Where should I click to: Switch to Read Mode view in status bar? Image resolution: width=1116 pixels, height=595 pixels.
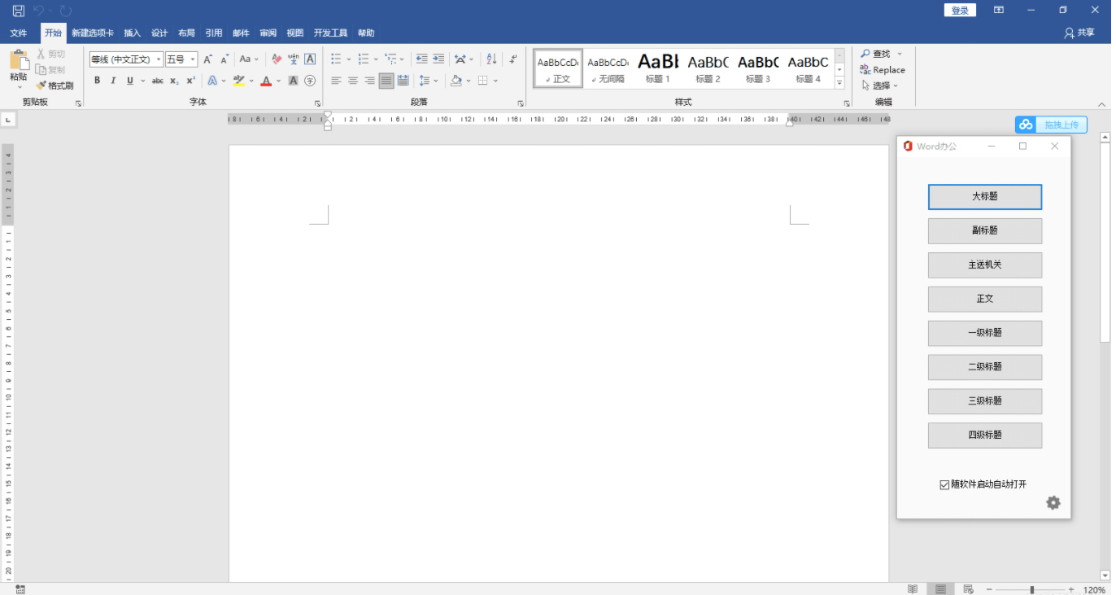pyautogui.click(x=913, y=589)
